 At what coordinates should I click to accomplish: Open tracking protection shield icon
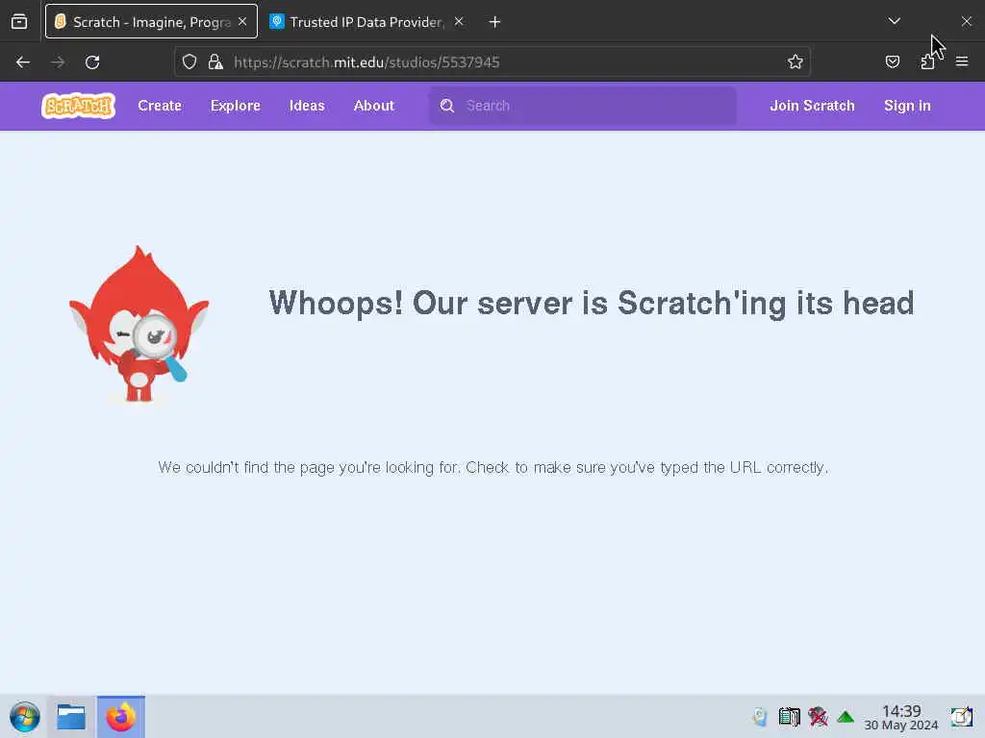[x=189, y=61]
